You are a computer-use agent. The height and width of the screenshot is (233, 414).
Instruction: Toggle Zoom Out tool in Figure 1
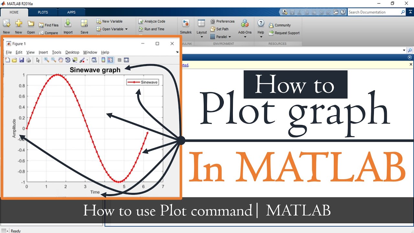click(x=53, y=60)
